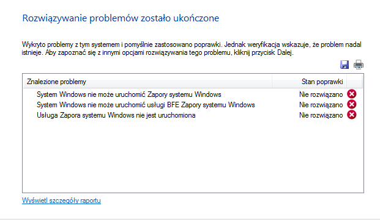Click red X icon for 'uruchomić Zapory systemu Windows' row
380x220 pixels.
(352, 94)
